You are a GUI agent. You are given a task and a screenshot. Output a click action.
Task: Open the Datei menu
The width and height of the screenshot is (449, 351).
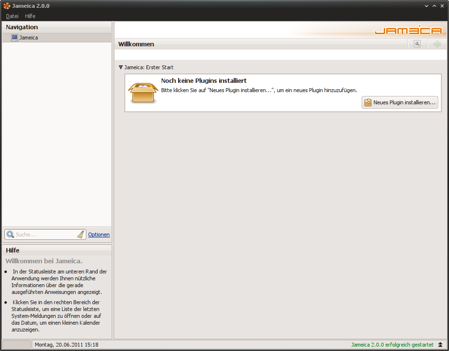point(12,16)
